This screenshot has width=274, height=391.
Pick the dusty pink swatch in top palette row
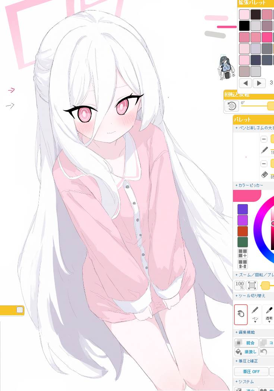click(267, 15)
